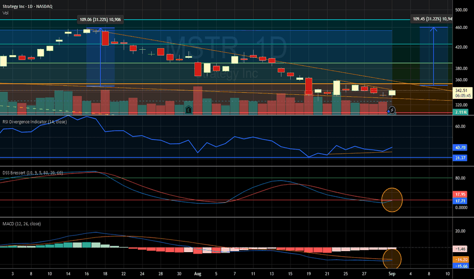Select the orange ellipse drawn on the DSS pane

(x=392, y=200)
